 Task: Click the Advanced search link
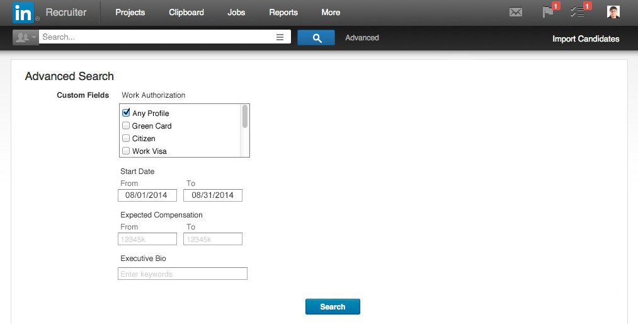click(362, 38)
